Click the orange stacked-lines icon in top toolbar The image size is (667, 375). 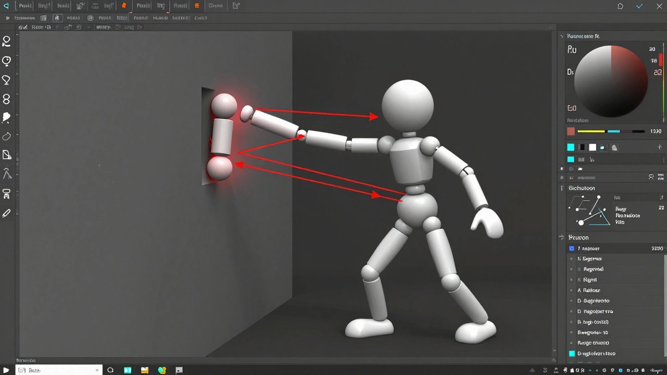[x=196, y=6]
